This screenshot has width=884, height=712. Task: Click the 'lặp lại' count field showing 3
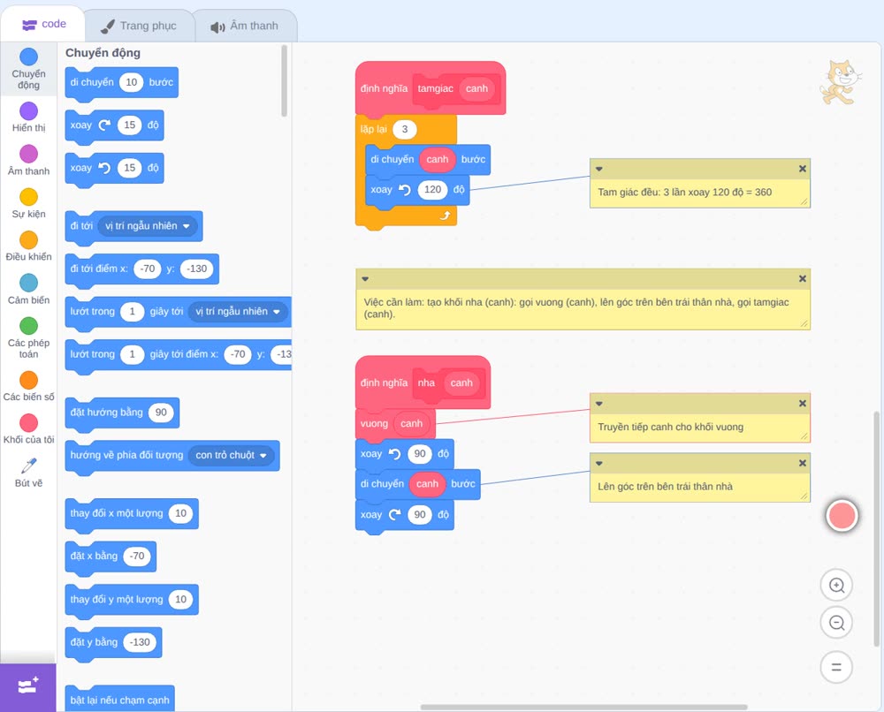pyautogui.click(x=404, y=130)
